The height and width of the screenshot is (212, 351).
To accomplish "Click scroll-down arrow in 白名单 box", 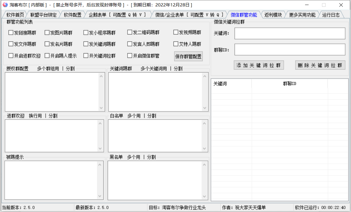I will click(204, 149).
